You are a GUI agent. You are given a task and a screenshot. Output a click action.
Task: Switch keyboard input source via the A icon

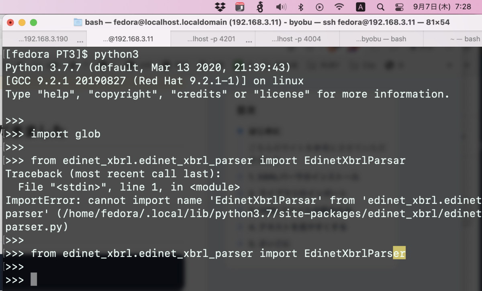pos(360,6)
